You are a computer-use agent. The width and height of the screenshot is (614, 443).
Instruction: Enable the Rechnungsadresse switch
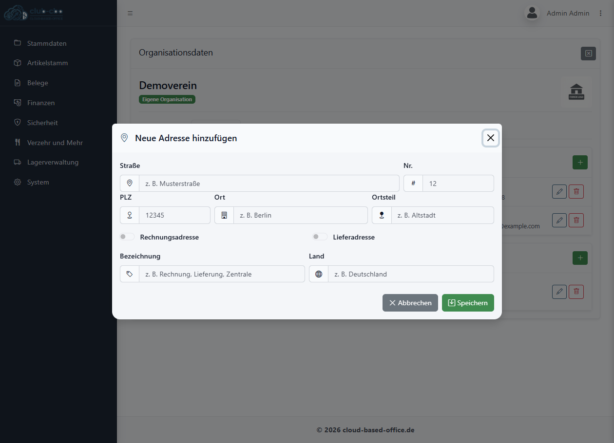[x=127, y=237]
